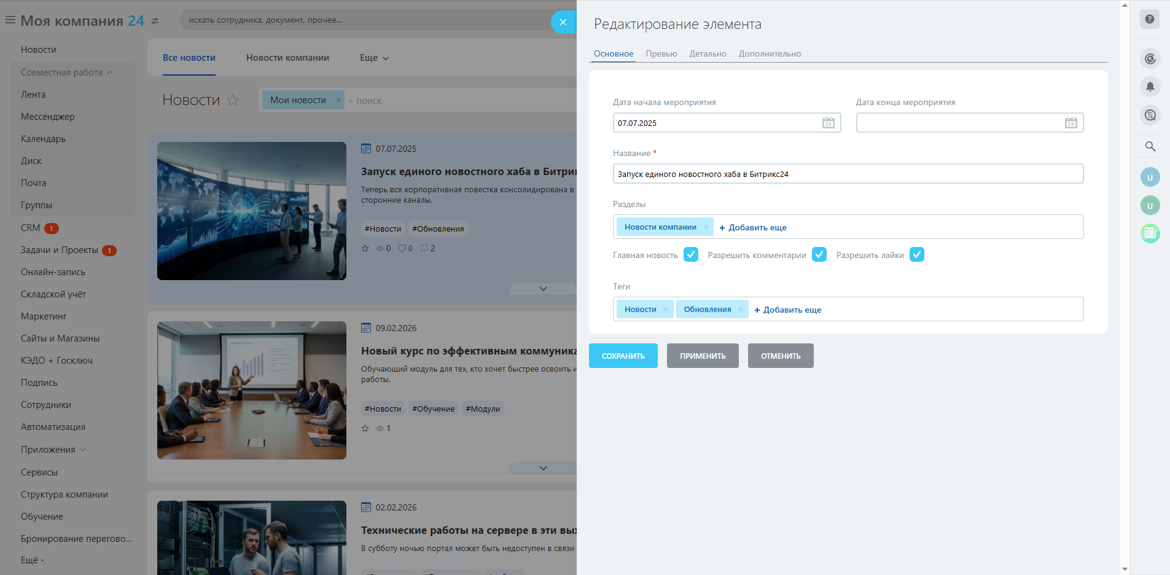Toggle the Разрешить лайки checkbox
The image size is (1170, 575).
click(x=916, y=254)
